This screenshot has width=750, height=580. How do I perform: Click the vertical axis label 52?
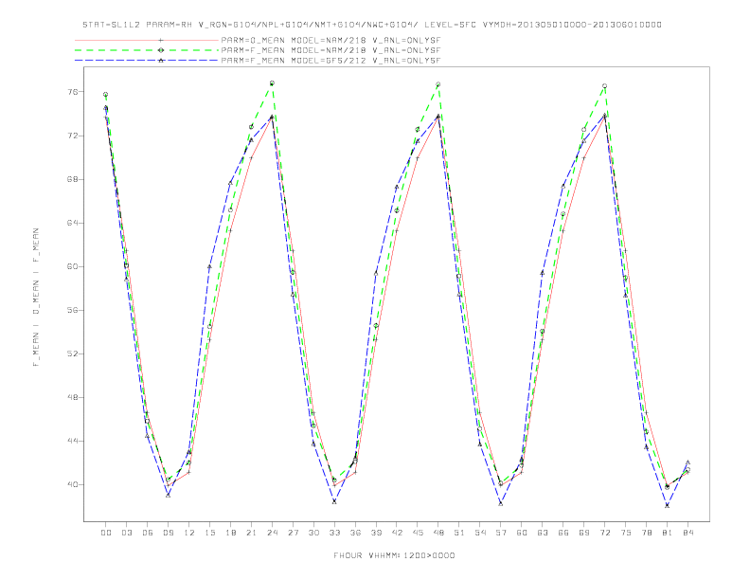click(72, 354)
